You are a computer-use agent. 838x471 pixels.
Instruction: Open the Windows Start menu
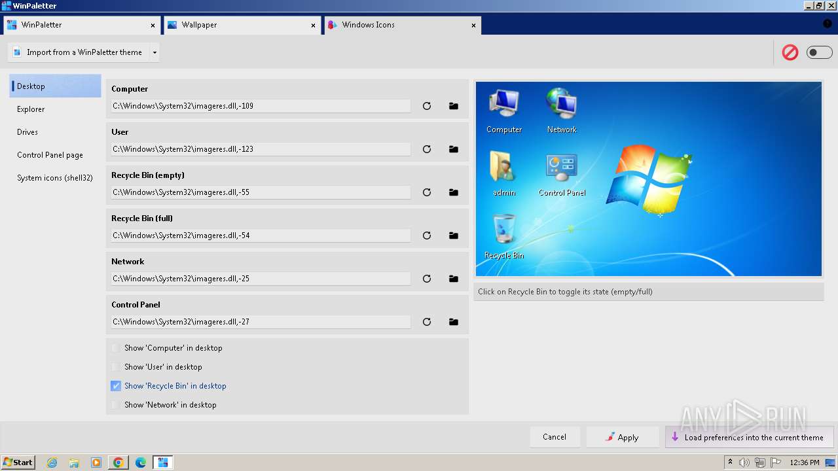[18, 462]
